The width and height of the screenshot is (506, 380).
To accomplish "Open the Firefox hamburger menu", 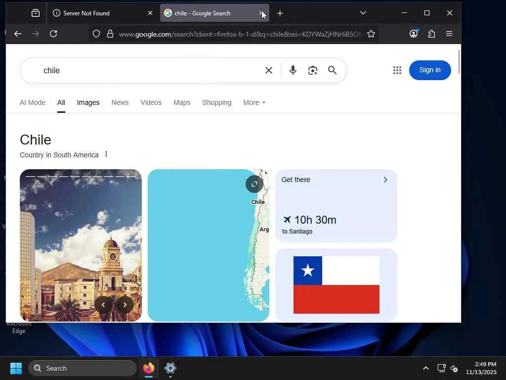I will click(x=449, y=34).
